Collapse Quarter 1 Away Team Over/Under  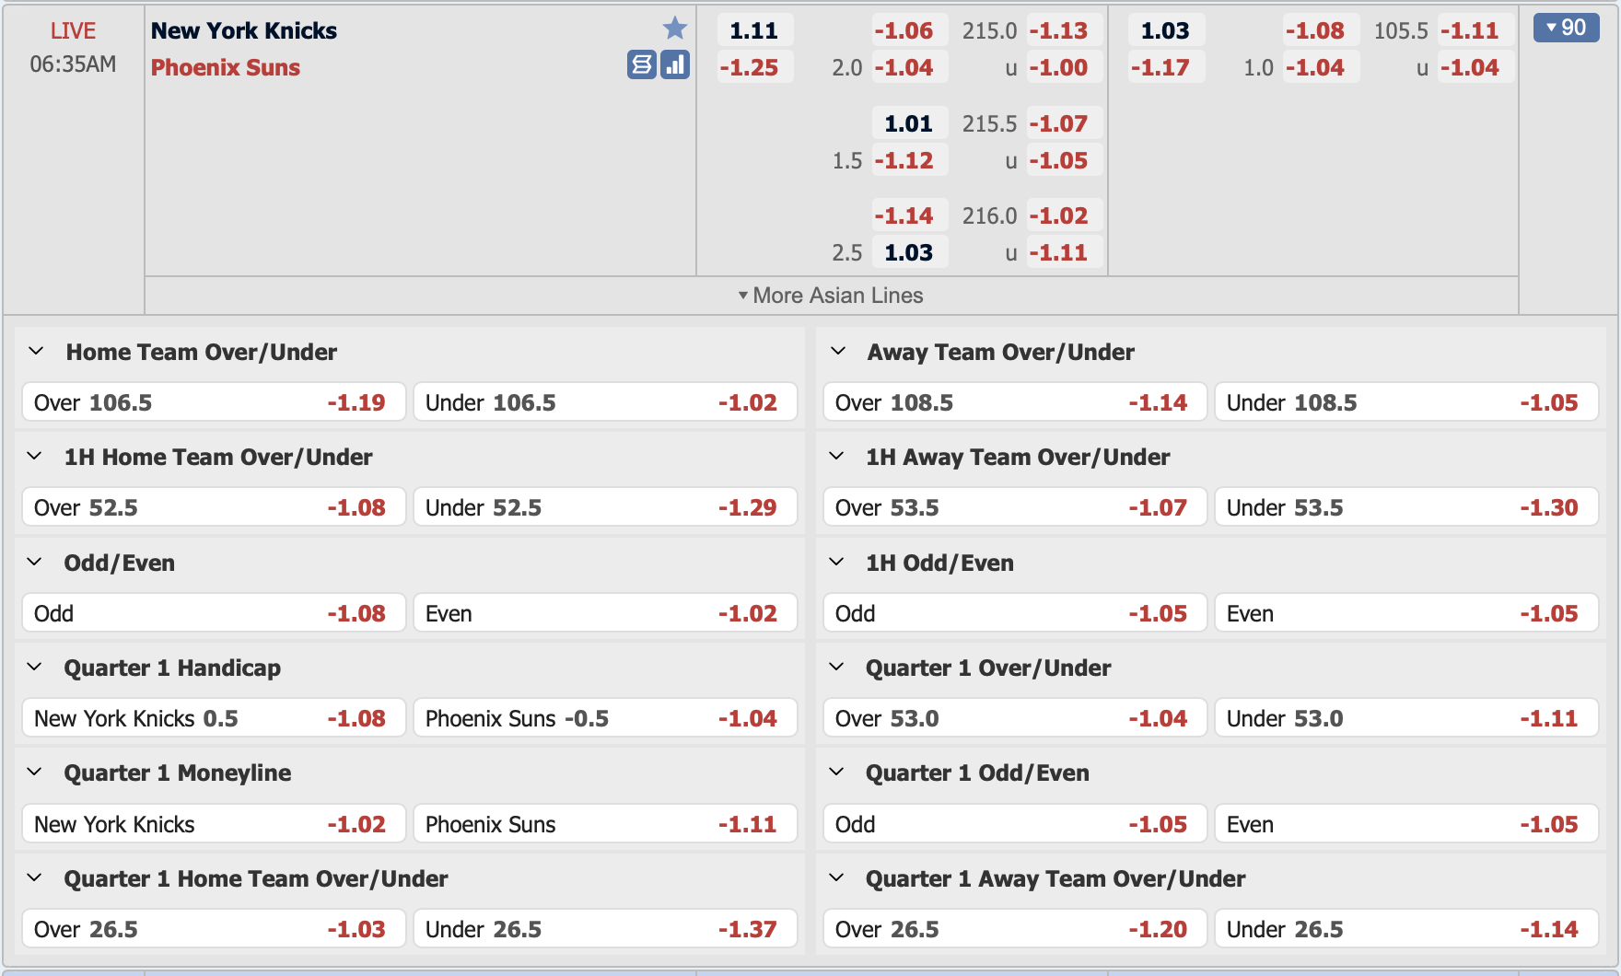(836, 877)
